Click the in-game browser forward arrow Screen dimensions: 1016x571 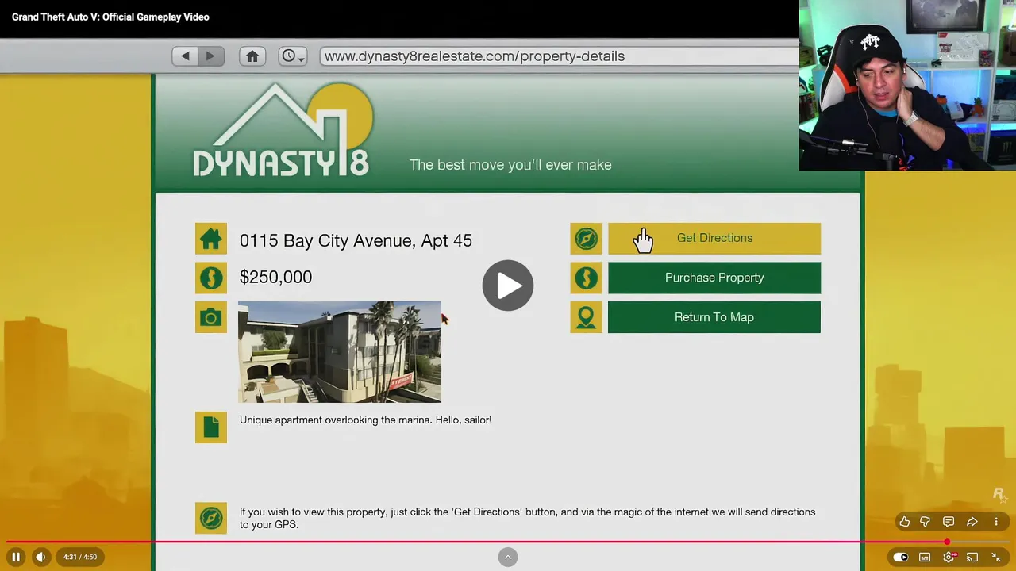click(x=210, y=56)
